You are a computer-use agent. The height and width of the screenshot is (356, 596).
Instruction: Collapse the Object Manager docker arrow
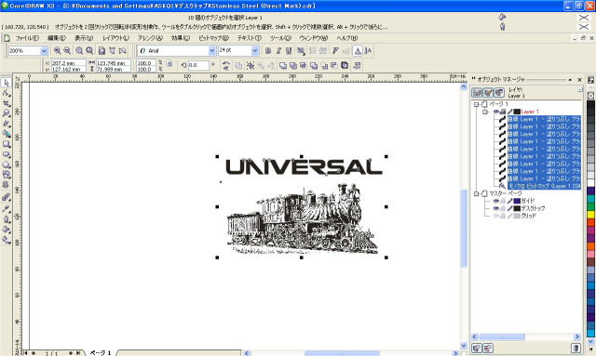[x=570, y=80]
